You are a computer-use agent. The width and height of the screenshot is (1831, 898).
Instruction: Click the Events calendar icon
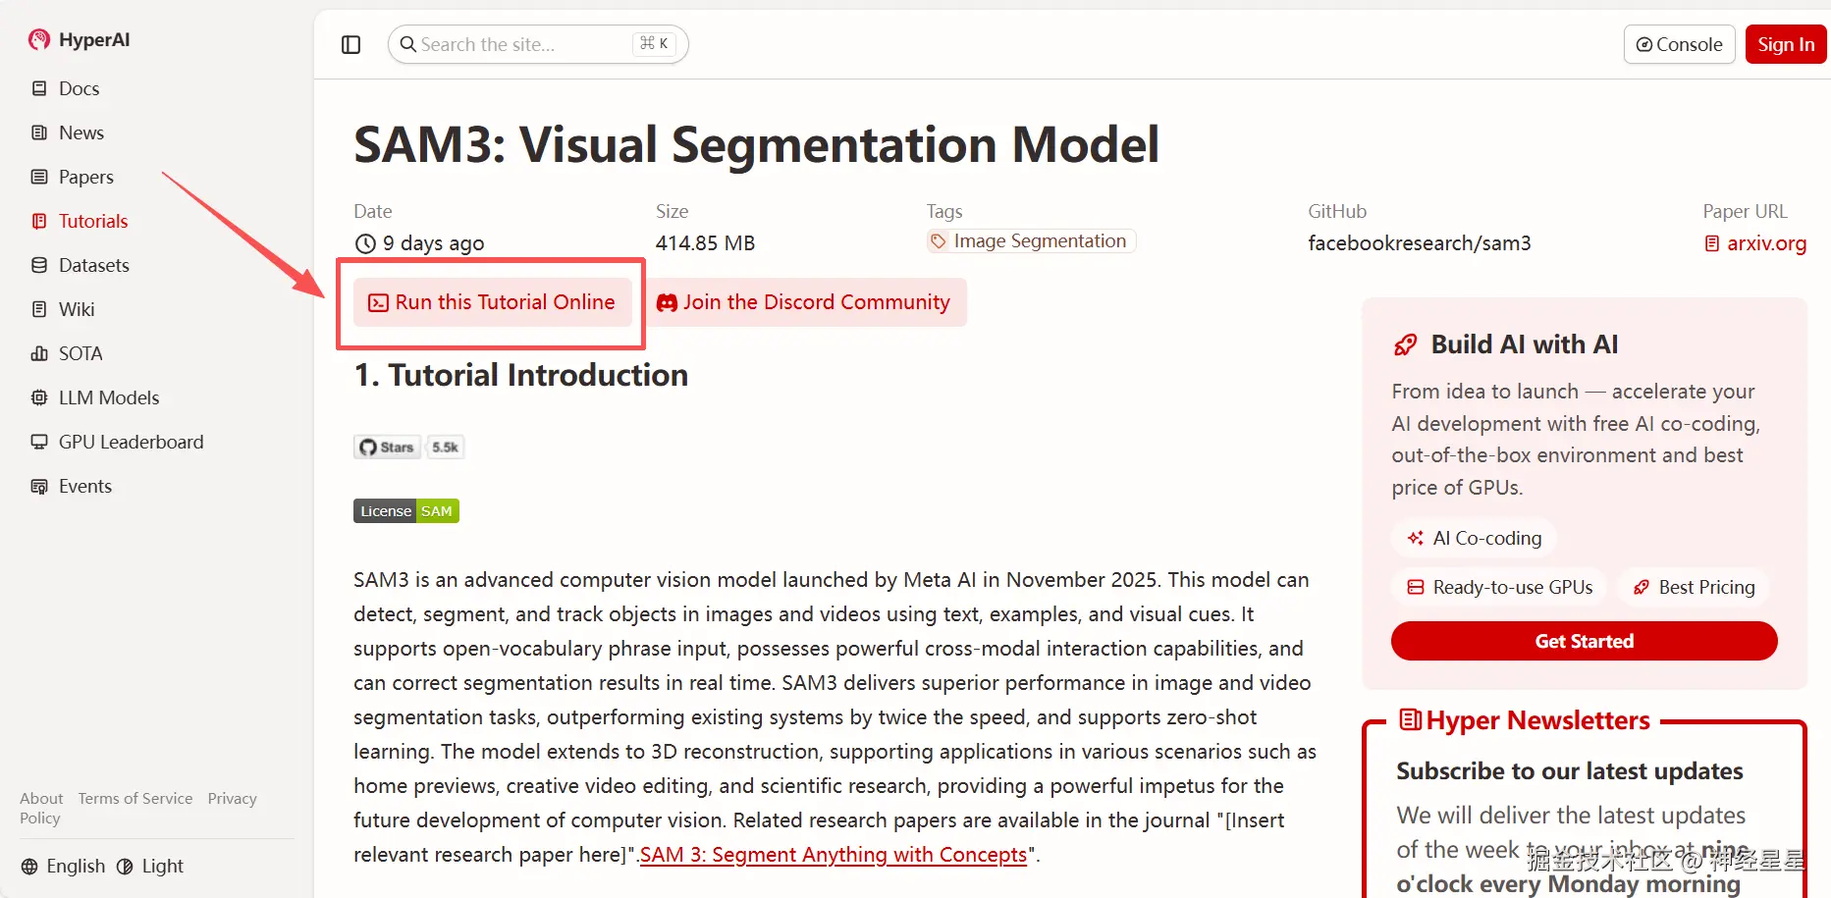point(39,486)
